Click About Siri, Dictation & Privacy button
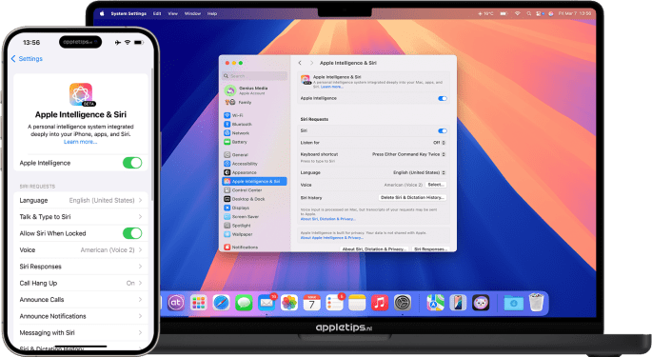Screen dimensions: 652x357 coord(374,248)
